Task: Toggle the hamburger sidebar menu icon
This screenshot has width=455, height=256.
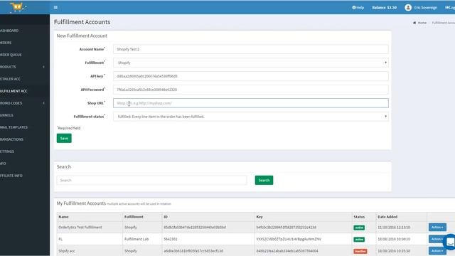Action: (x=55, y=8)
